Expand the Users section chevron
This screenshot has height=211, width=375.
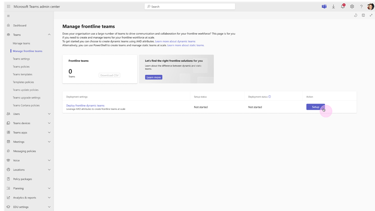coord(49,114)
